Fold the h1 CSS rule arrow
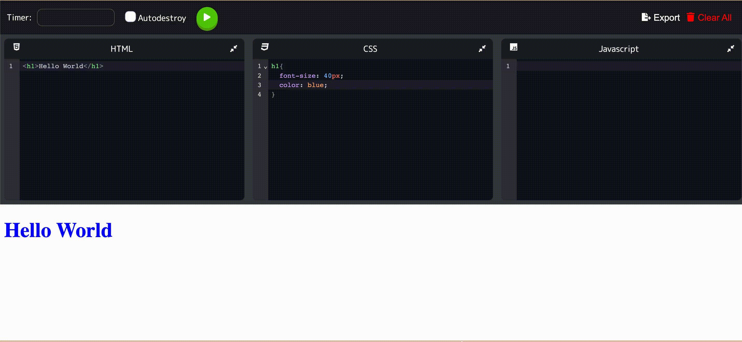 265,67
